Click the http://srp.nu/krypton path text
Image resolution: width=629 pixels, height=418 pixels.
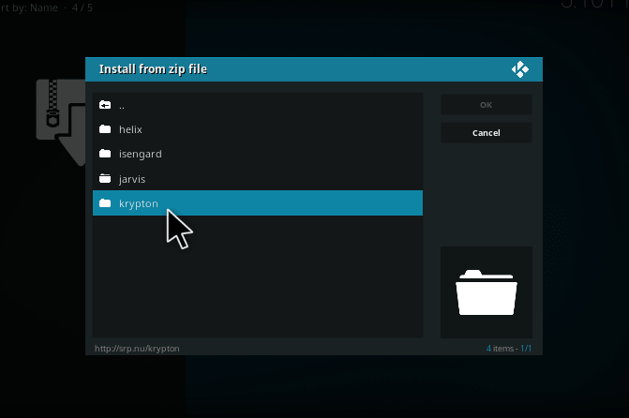137,349
